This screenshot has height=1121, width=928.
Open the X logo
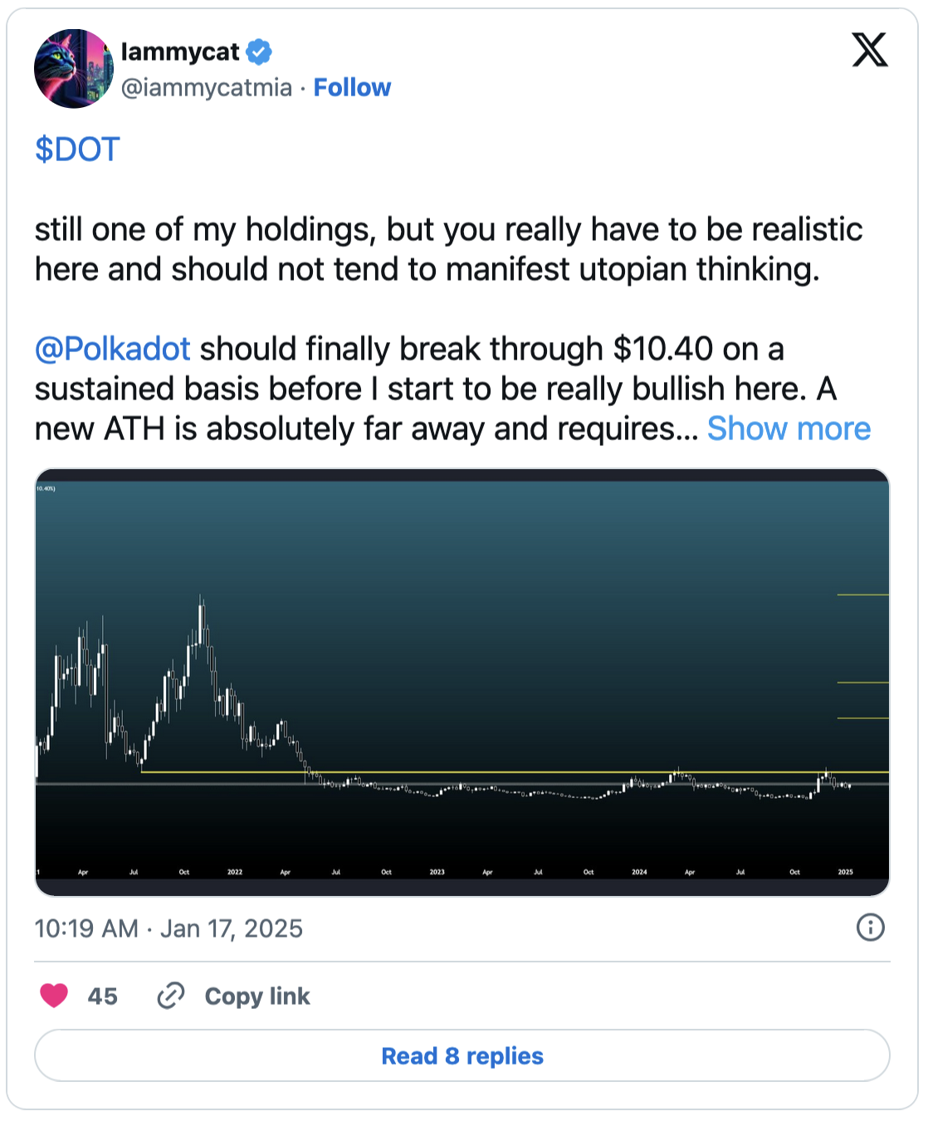[x=869, y=51]
